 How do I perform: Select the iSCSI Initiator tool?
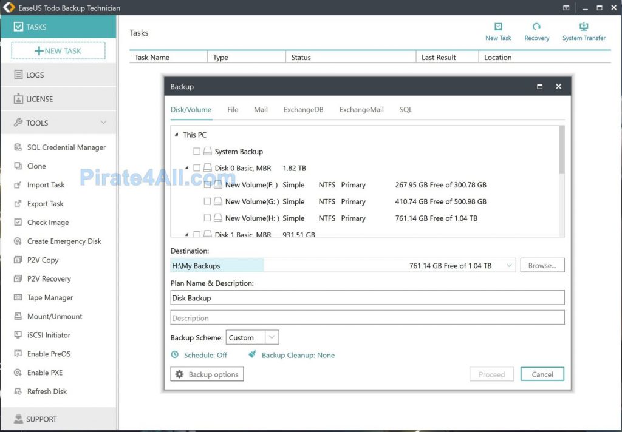click(x=49, y=336)
